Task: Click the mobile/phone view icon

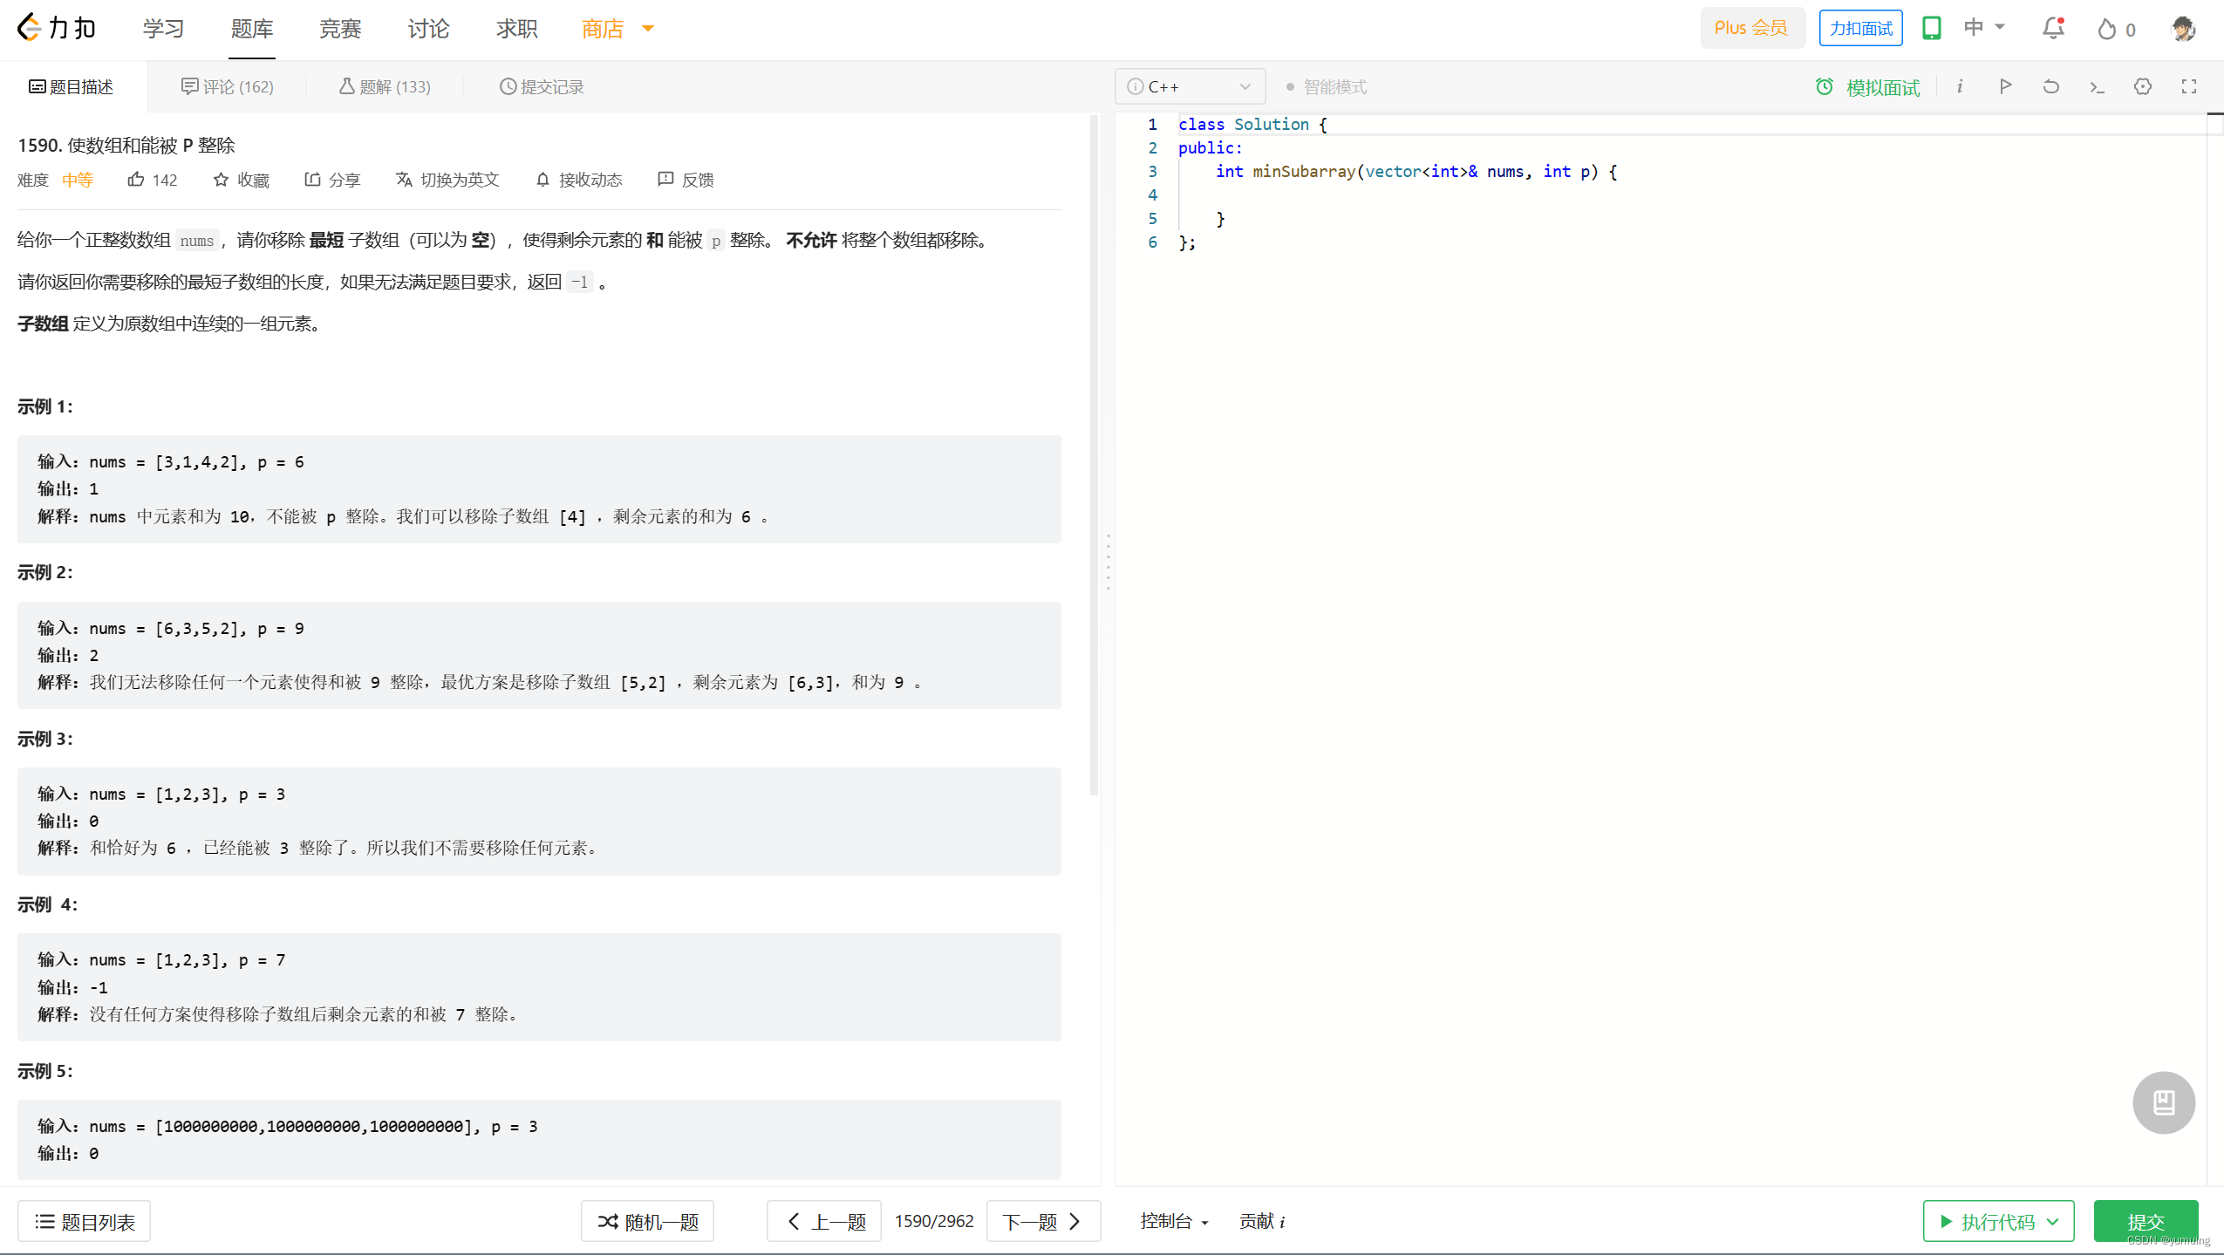Action: click(1931, 28)
